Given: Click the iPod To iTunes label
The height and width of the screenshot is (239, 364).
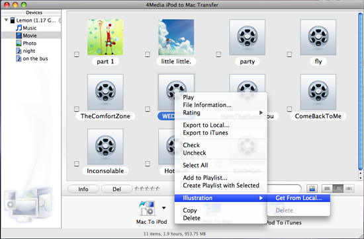Looking at the screenshot, I should point(283,222).
